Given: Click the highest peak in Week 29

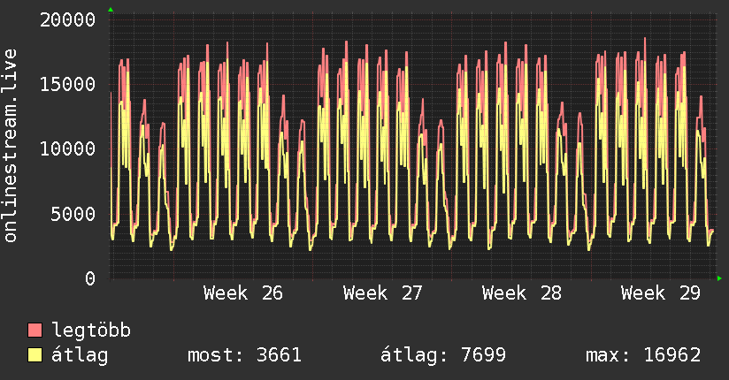Looking at the screenshot, I should click(x=645, y=39).
